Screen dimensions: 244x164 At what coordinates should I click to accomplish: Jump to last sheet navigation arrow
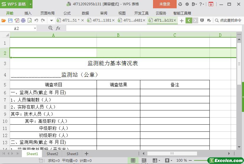pos(18,154)
